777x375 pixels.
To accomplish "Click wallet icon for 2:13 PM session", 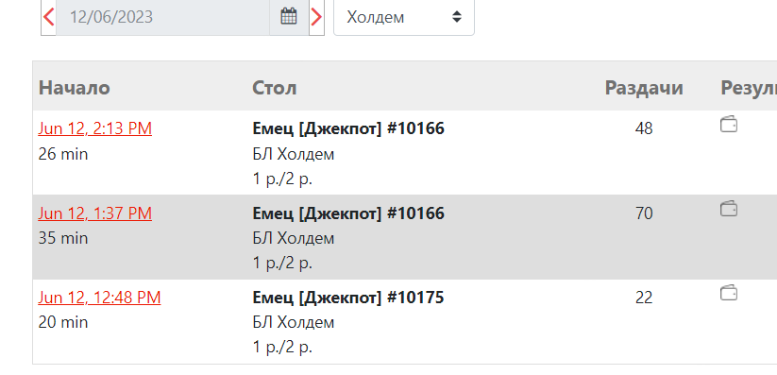I will coord(729,124).
